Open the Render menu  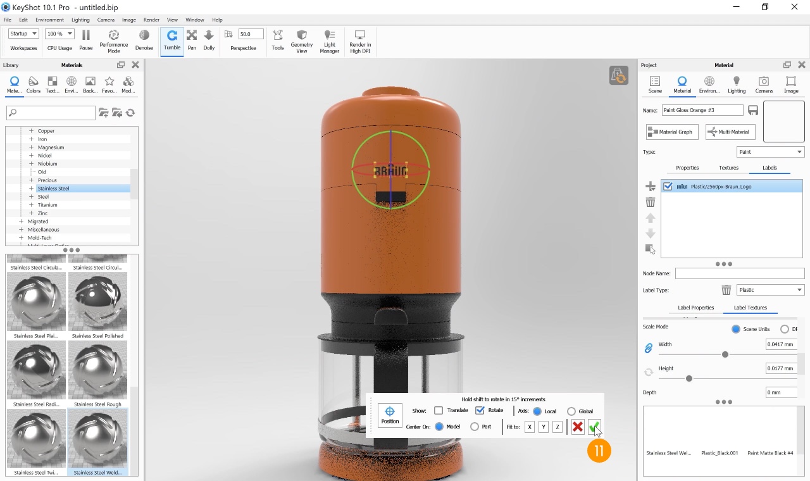pos(151,20)
